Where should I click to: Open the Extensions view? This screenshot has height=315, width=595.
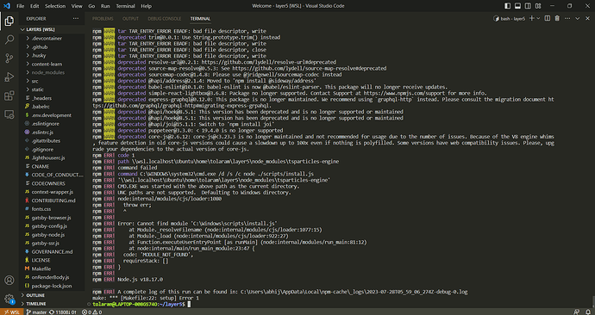click(x=9, y=96)
